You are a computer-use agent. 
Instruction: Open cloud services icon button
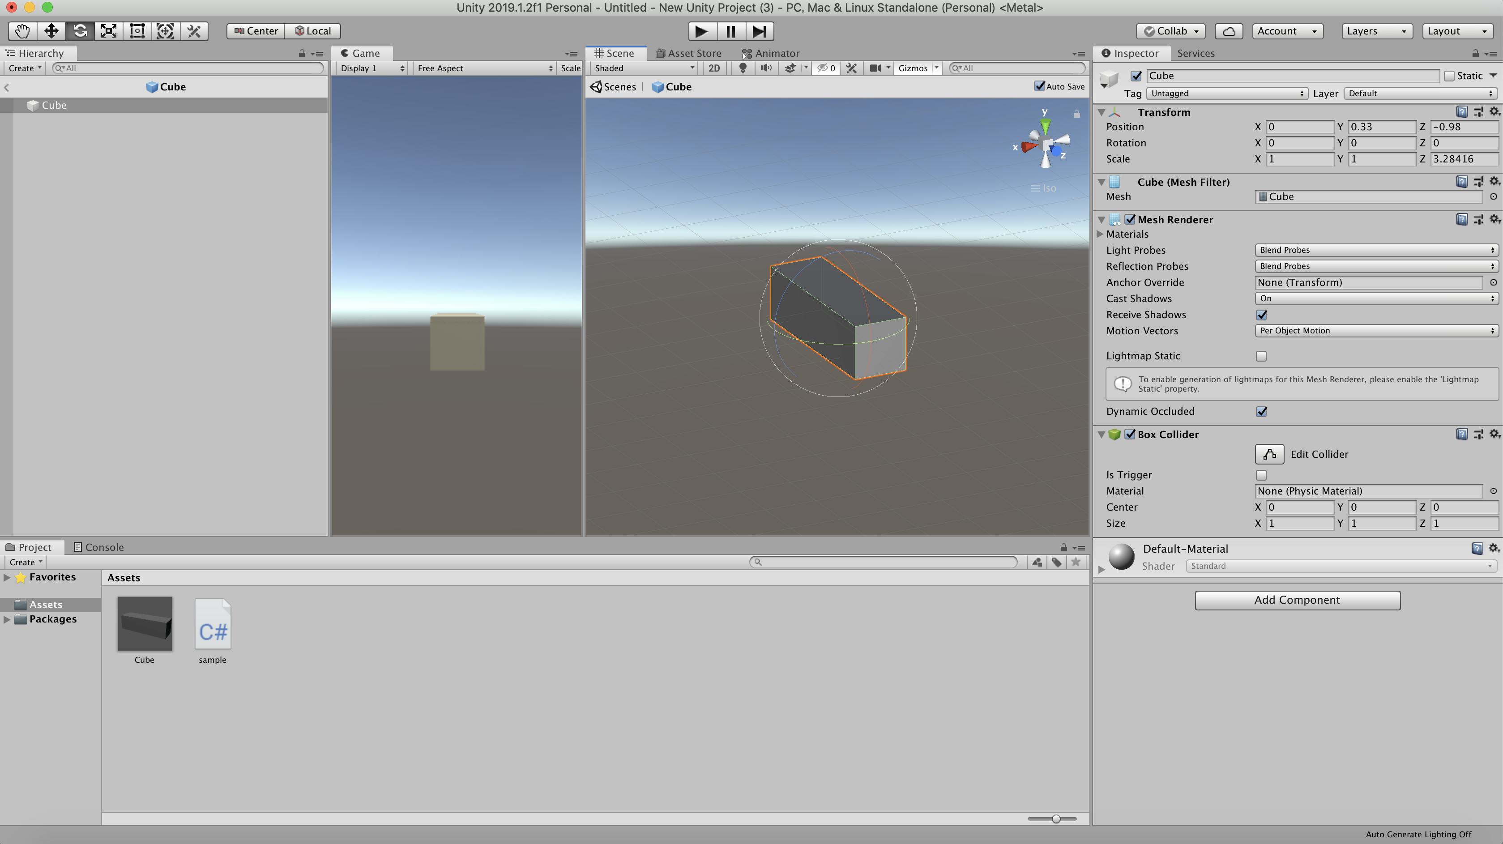[1228, 31]
